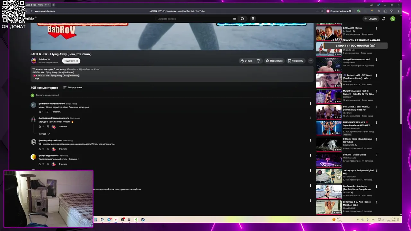
Task: Click the 405 комментариев heading
Action: [x=44, y=88]
